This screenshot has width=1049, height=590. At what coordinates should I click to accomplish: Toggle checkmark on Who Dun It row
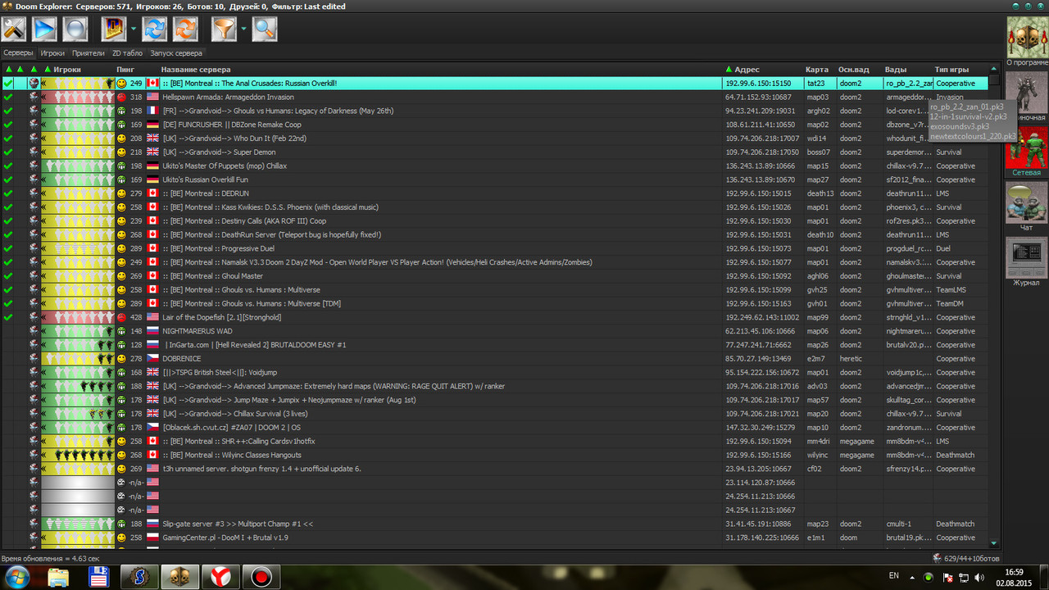(x=7, y=138)
